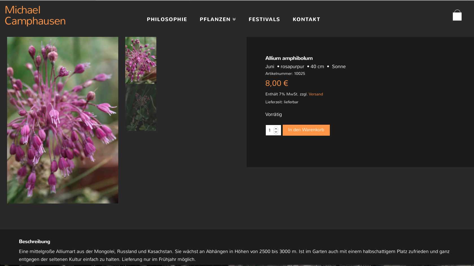Decrease quantity with the down arrow

pyautogui.click(x=276, y=132)
